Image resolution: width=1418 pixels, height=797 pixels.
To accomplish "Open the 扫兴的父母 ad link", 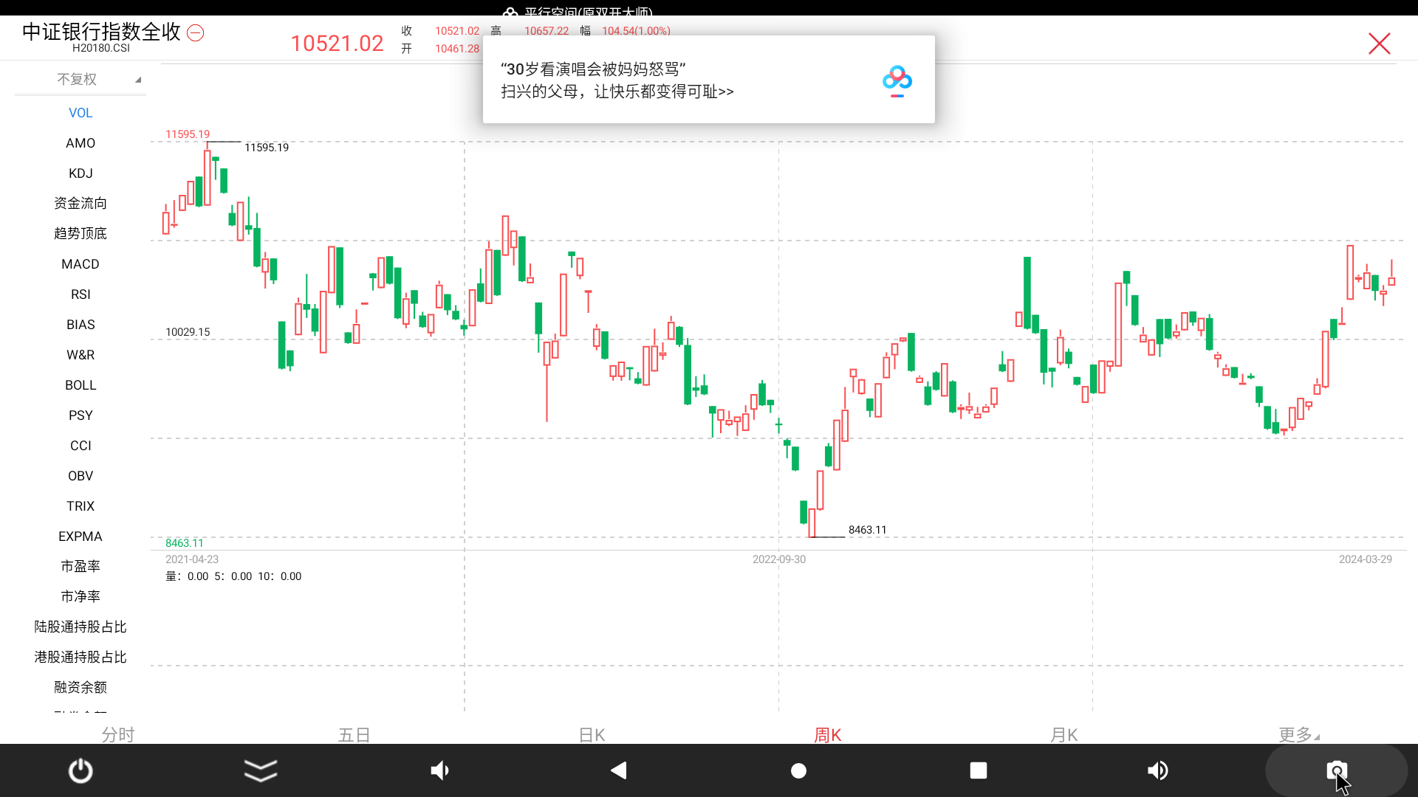I will [617, 92].
